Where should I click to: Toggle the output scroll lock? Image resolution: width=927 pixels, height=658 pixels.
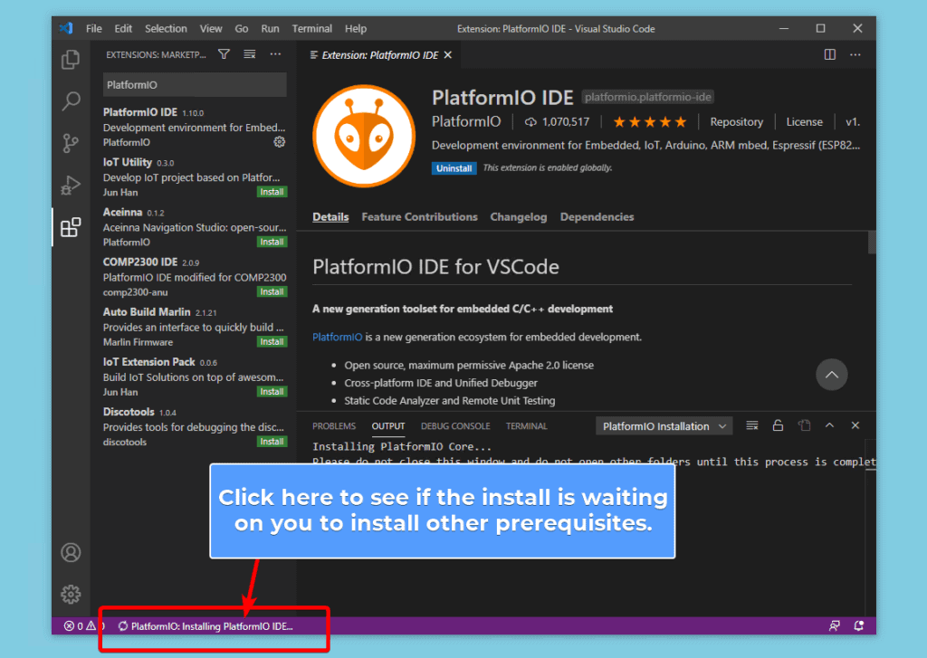click(x=778, y=425)
